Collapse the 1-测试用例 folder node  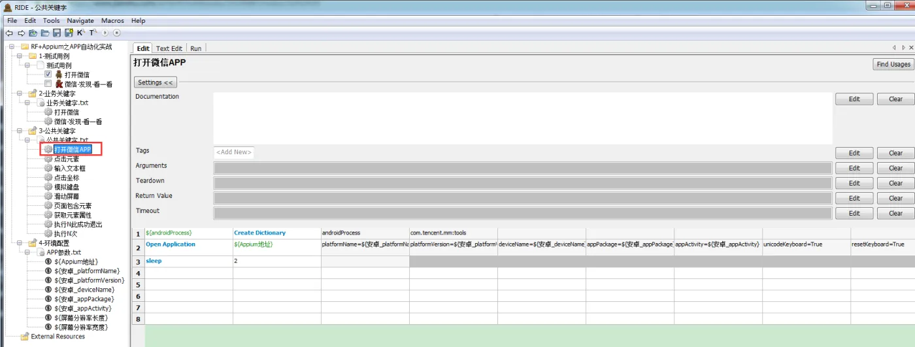[x=20, y=56]
